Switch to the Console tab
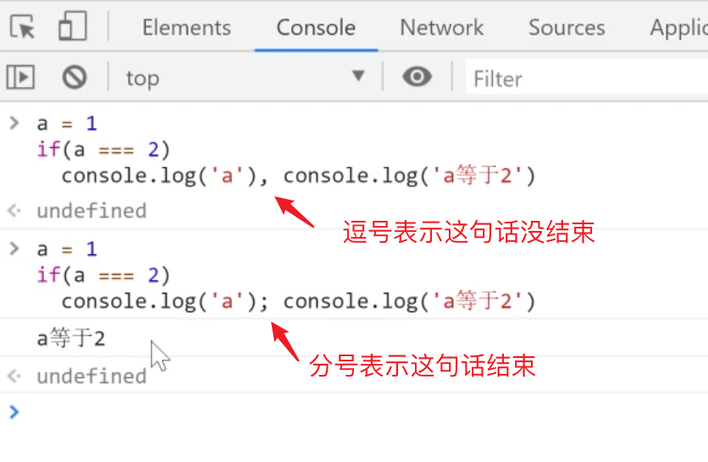Screen dimensions: 708x462 (316, 28)
